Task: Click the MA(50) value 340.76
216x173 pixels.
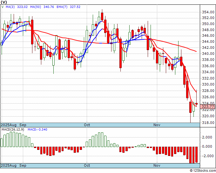Action: [49, 7]
